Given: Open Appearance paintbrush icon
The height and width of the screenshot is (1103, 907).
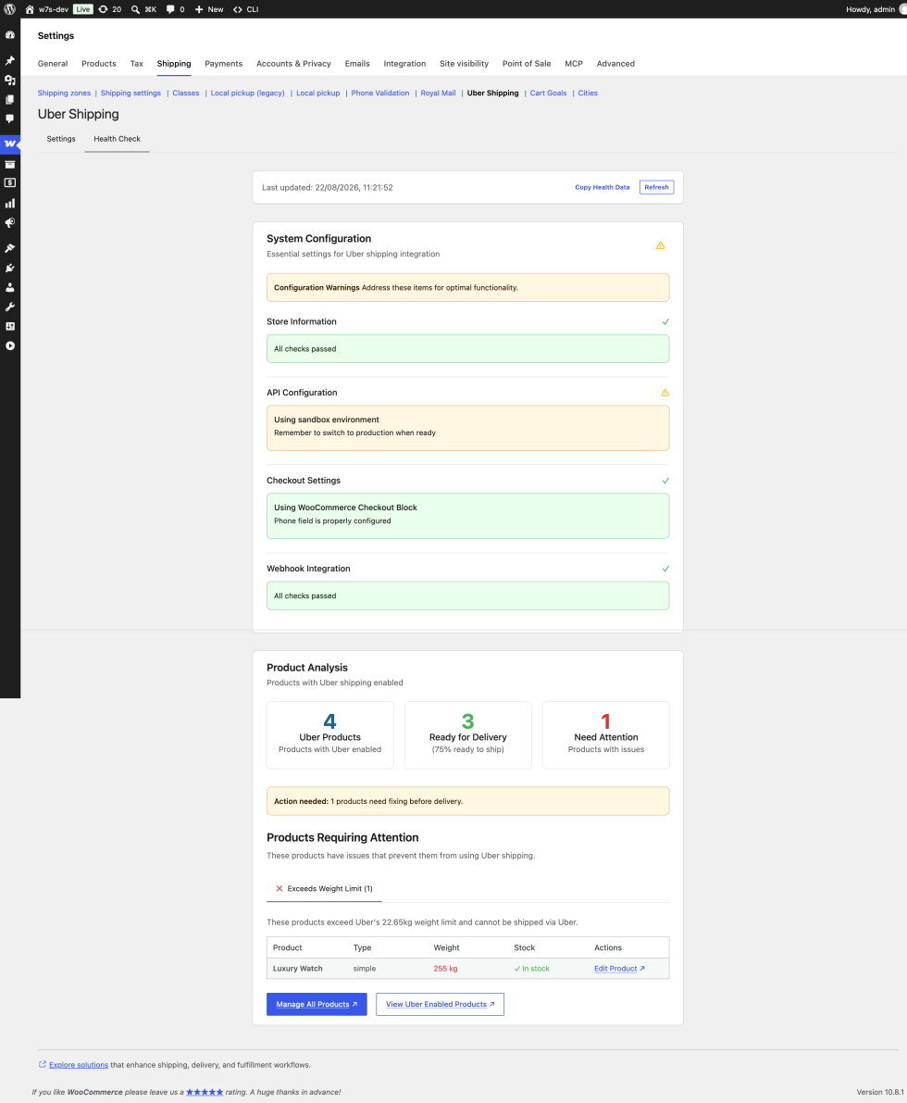Looking at the screenshot, I should click(x=10, y=248).
